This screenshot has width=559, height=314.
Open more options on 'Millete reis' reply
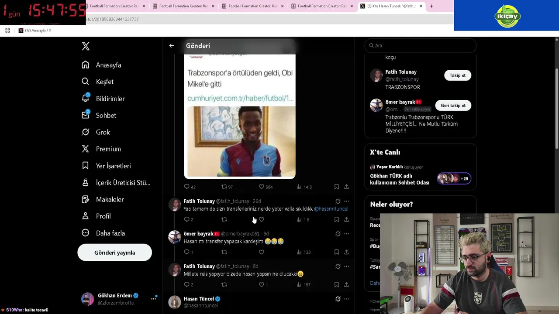346,266
